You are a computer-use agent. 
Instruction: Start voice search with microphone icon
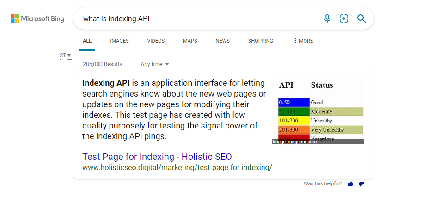tap(327, 19)
